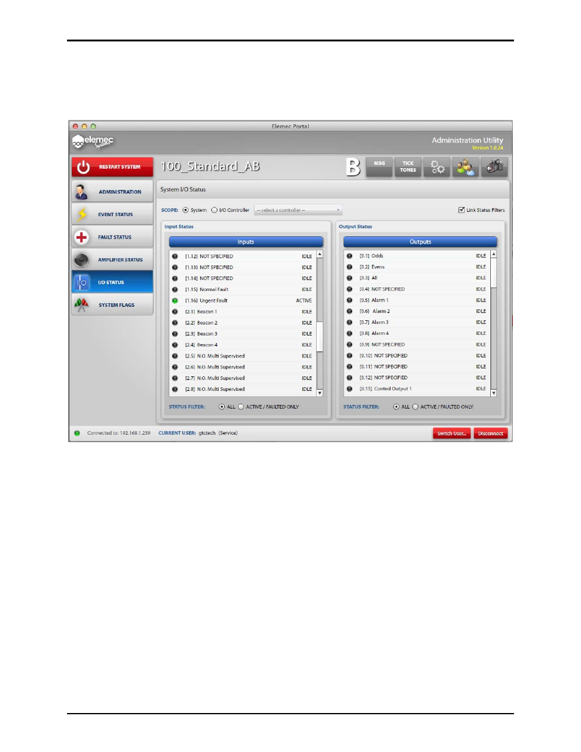The height and width of the screenshot is (752, 581).
Task: Click the Tick Tones toolbar button
Action: (408, 167)
